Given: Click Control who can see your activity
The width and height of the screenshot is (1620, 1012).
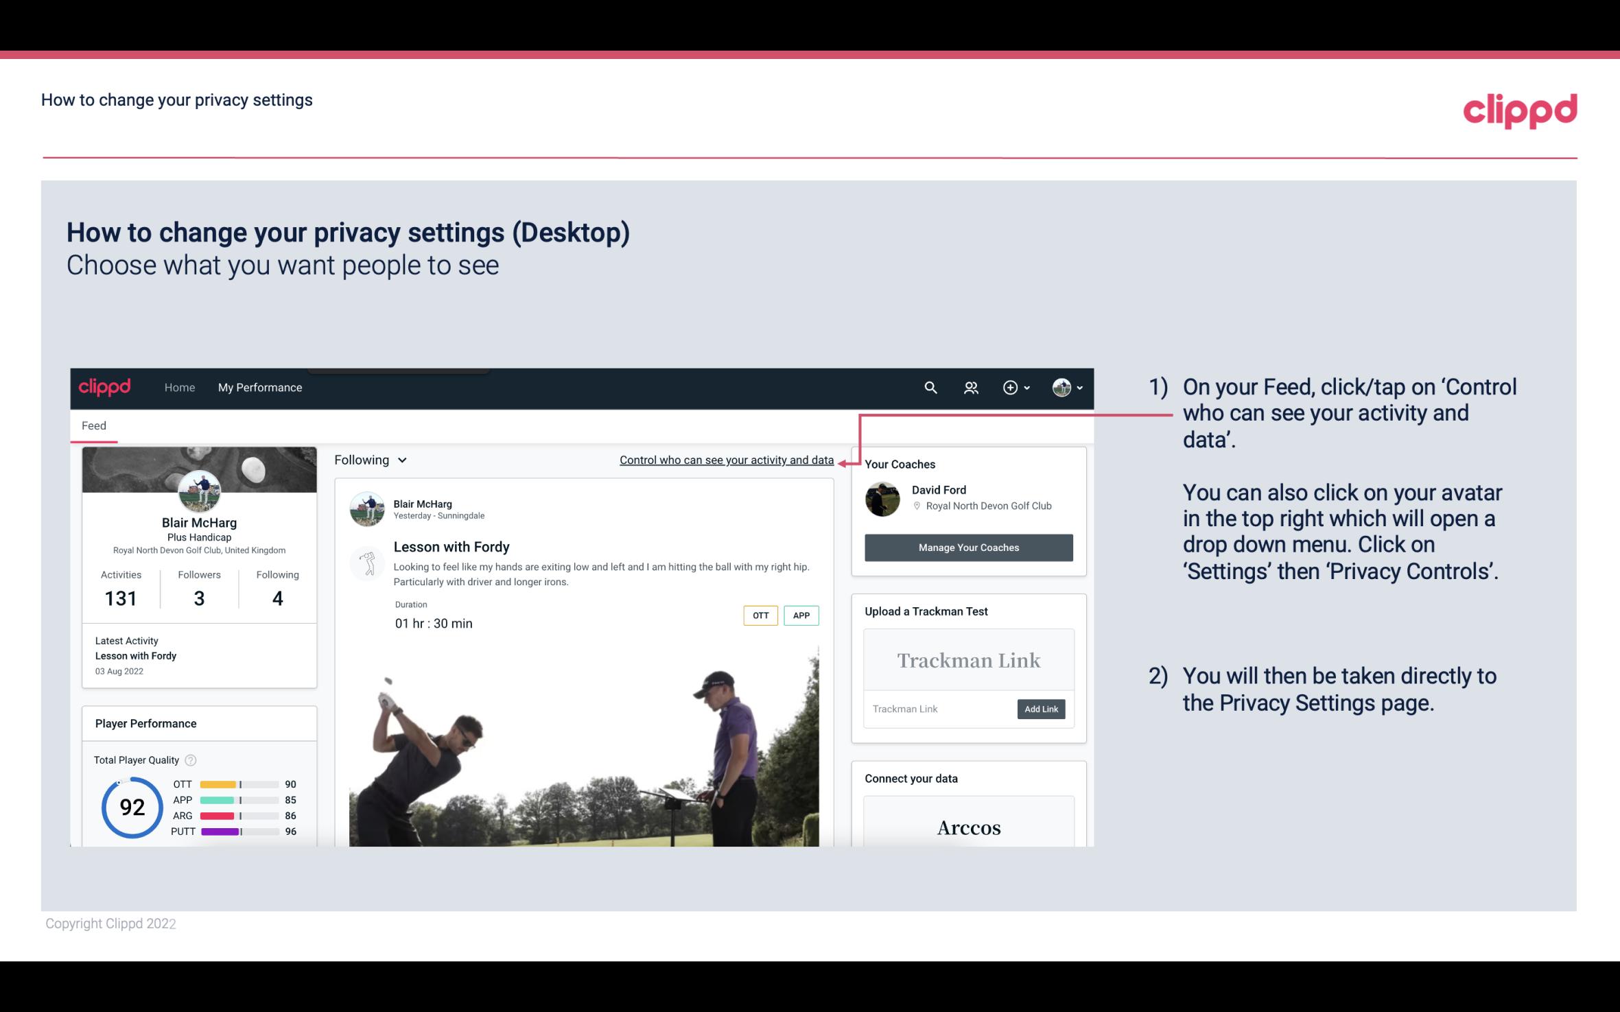Looking at the screenshot, I should click(726, 460).
